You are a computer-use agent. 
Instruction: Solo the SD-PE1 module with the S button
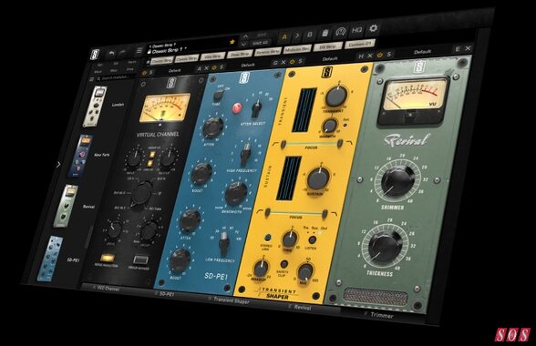click(222, 67)
